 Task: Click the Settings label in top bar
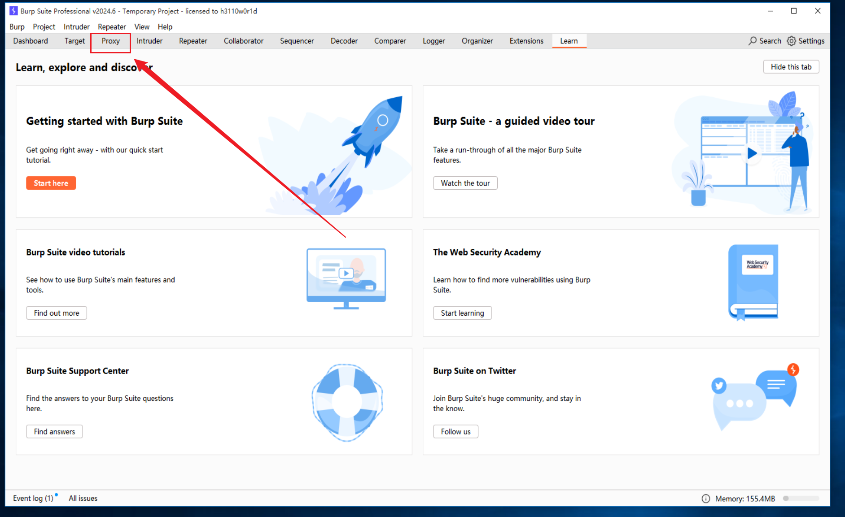(811, 41)
